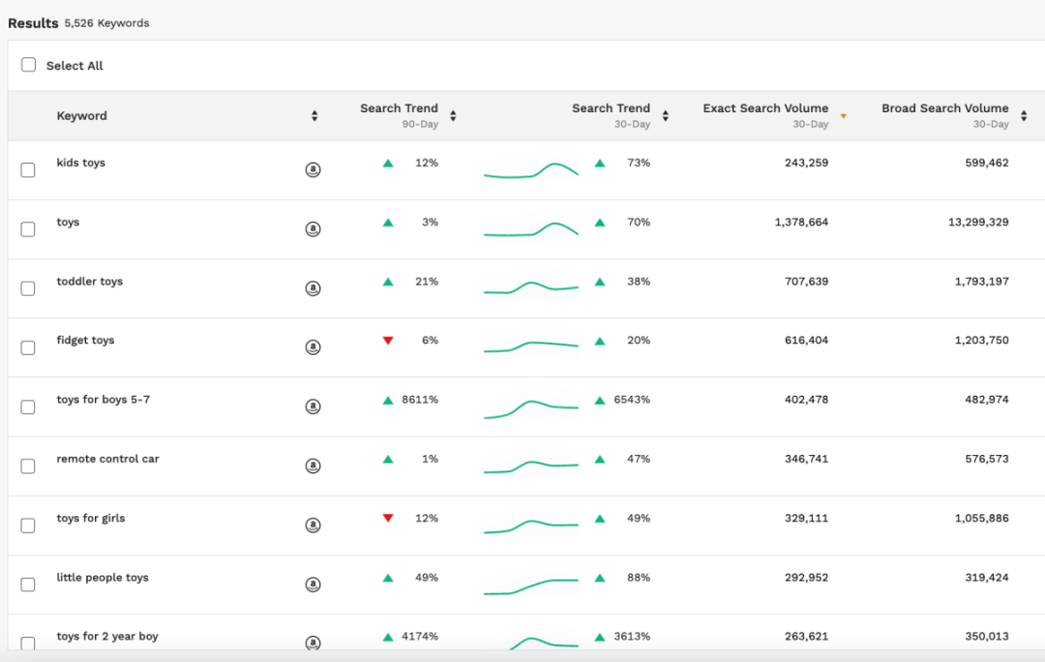Sort by Broad Search Volume arrows
The width and height of the screenshot is (1045, 662).
1024,116
